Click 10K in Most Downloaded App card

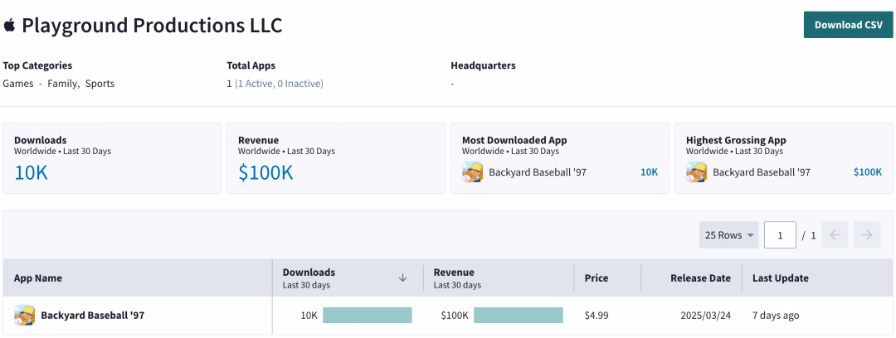click(649, 171)
